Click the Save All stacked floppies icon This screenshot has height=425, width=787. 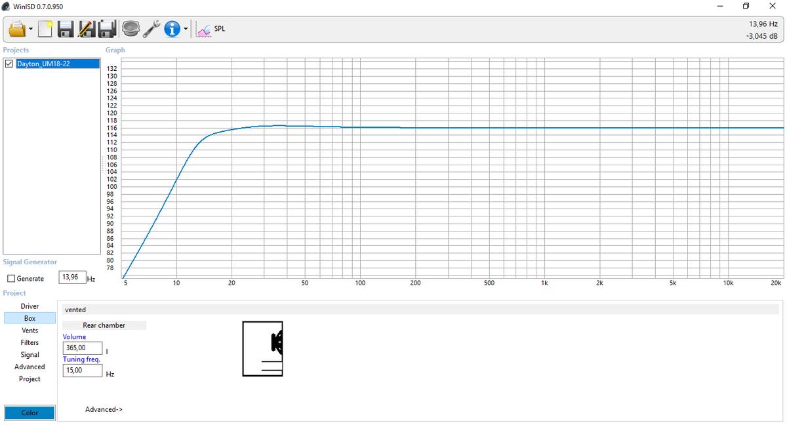point(107,29)
